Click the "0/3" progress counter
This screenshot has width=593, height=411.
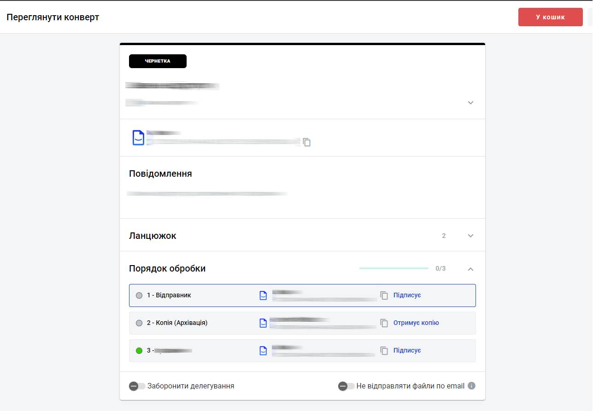tap(440, 268)
